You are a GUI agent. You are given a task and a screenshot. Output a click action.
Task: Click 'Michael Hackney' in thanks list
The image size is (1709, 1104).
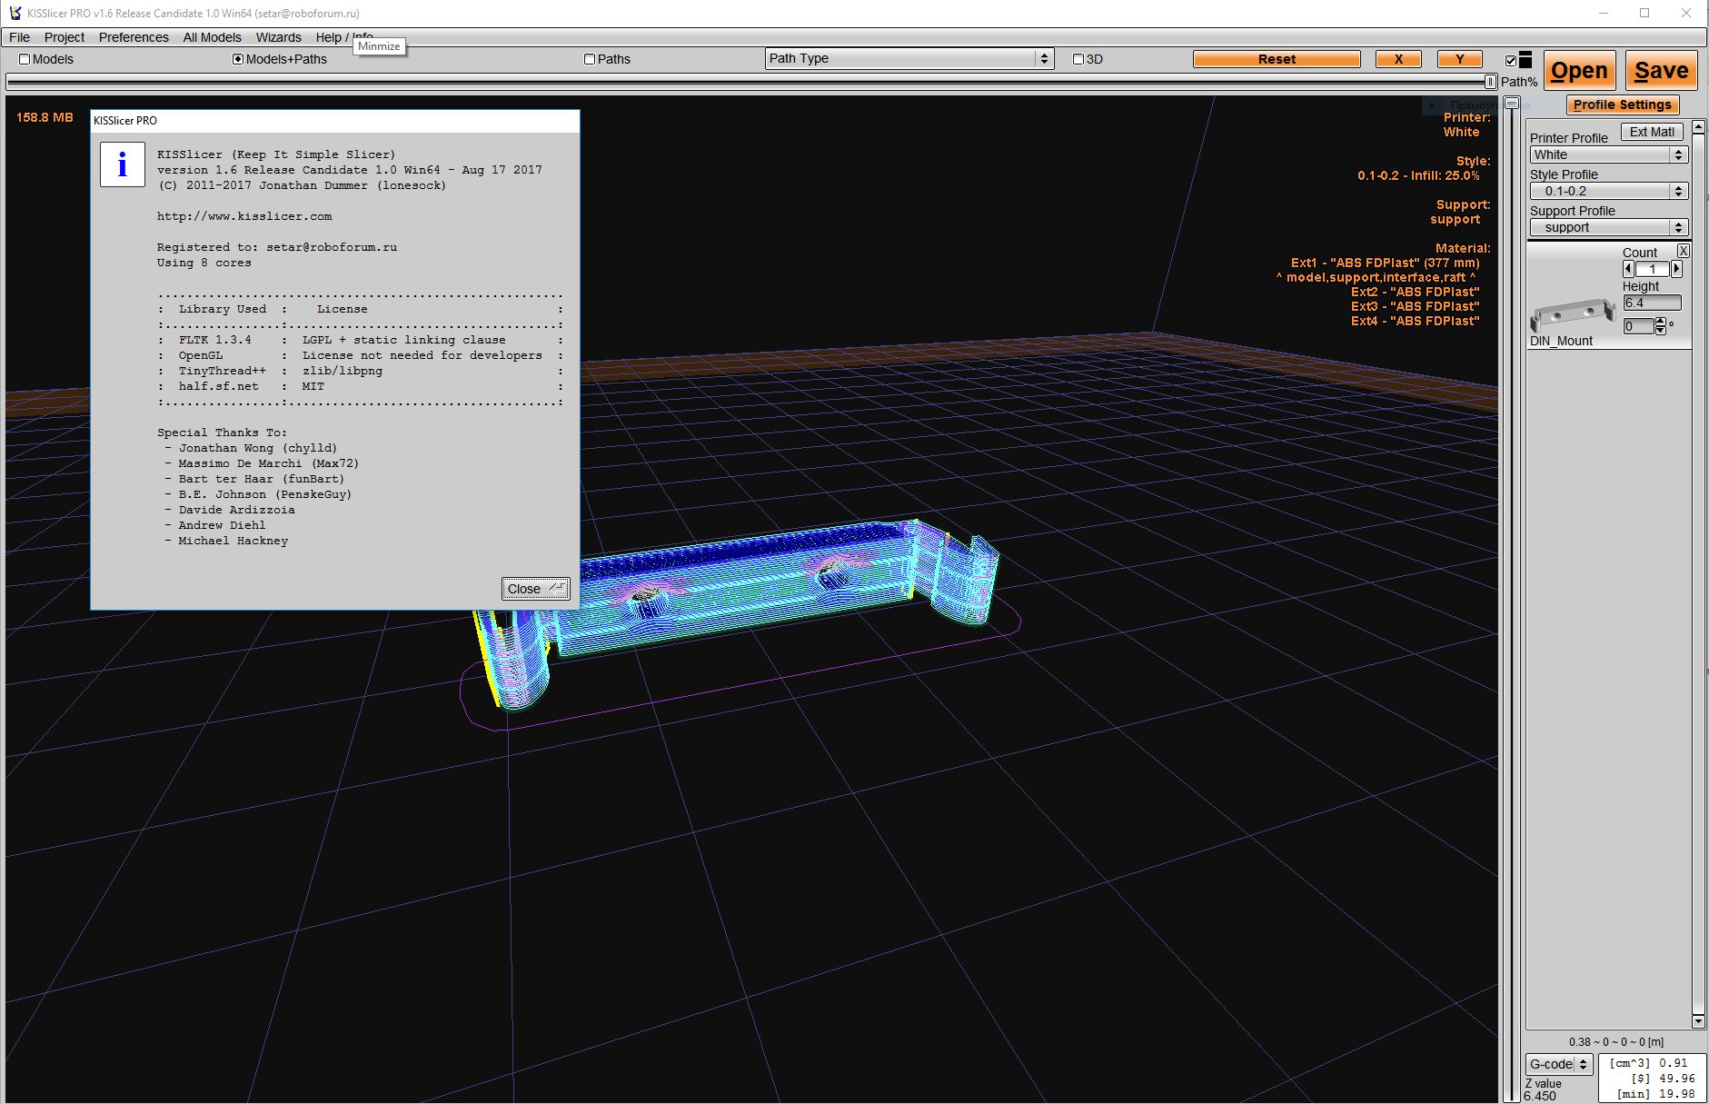coord(233,541)
